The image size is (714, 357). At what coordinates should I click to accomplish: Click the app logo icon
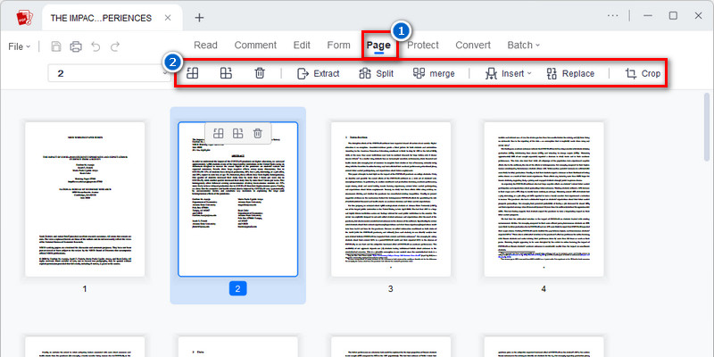24,18
